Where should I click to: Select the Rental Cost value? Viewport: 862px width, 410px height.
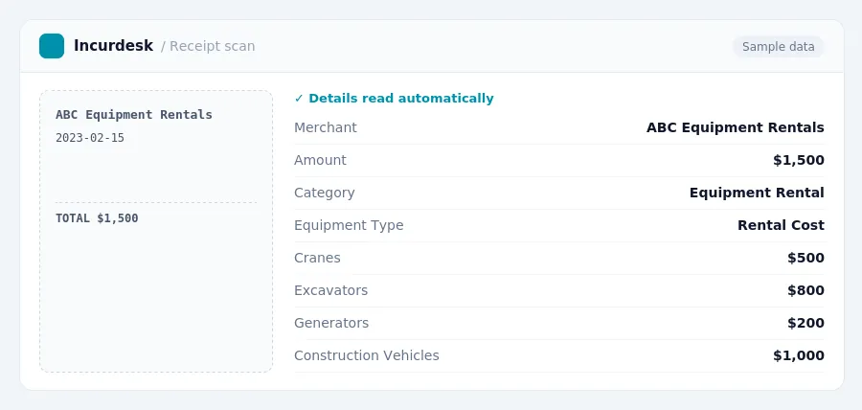click(781, 225)
